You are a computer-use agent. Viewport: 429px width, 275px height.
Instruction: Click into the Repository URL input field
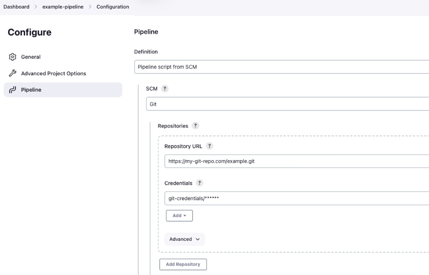(297, 161)
